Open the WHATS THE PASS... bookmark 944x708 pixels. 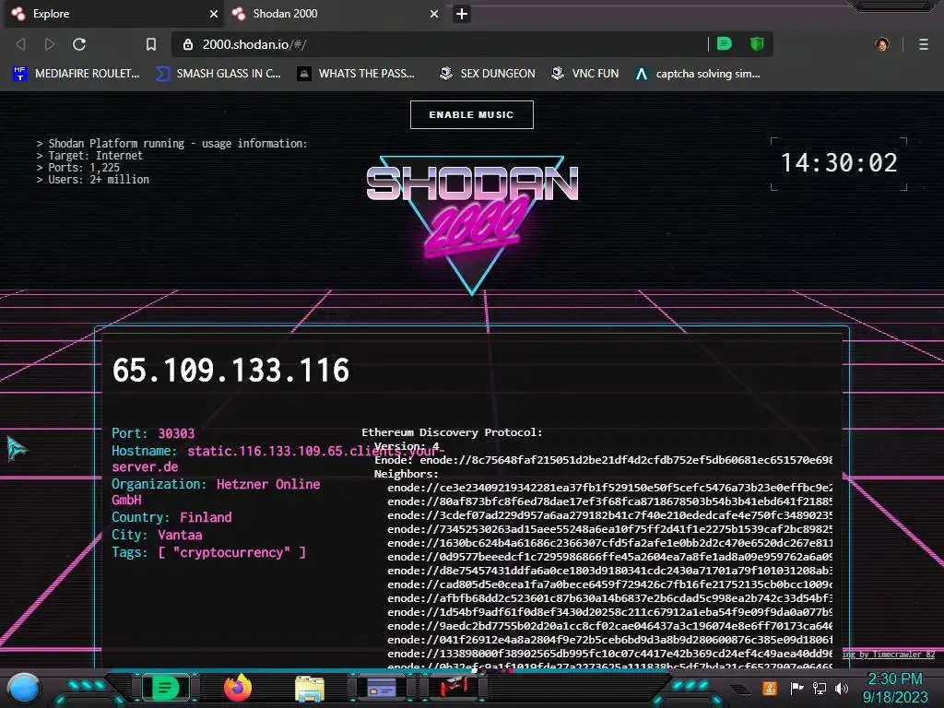point(357,74)
